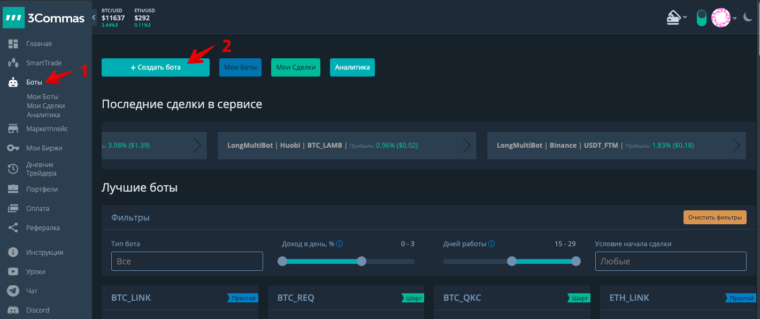Open Маркетплейс store icon in sidebar
Screen dimensions: 760x319
click(13, 129)
